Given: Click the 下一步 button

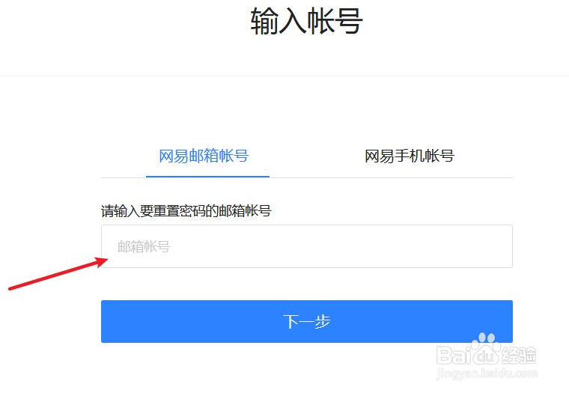Looking at the screenshot, I should tap(307, 321).
